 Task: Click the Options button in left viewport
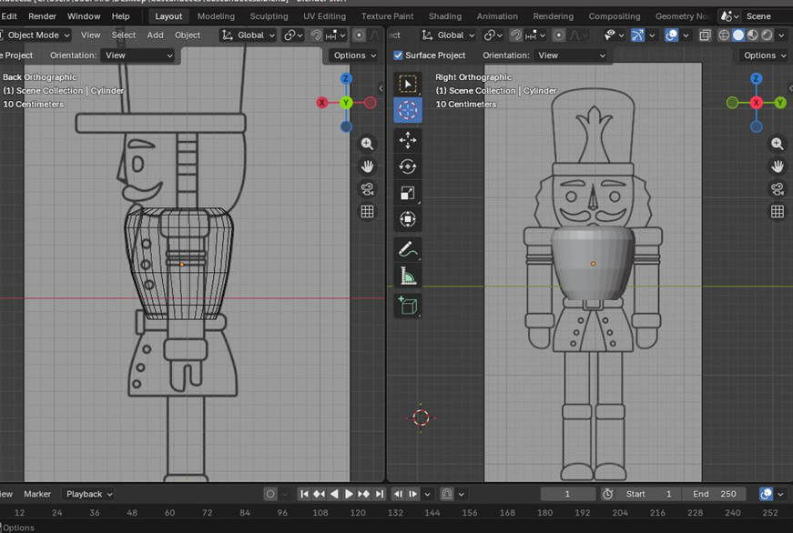point(354,55)
